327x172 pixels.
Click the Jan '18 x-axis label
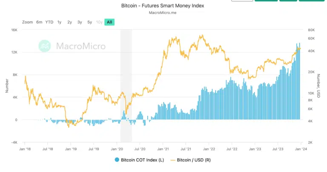(25, 149)
